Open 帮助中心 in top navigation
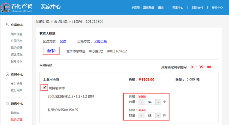The width and height of the screenshot is (229, 125). [217, 8]
